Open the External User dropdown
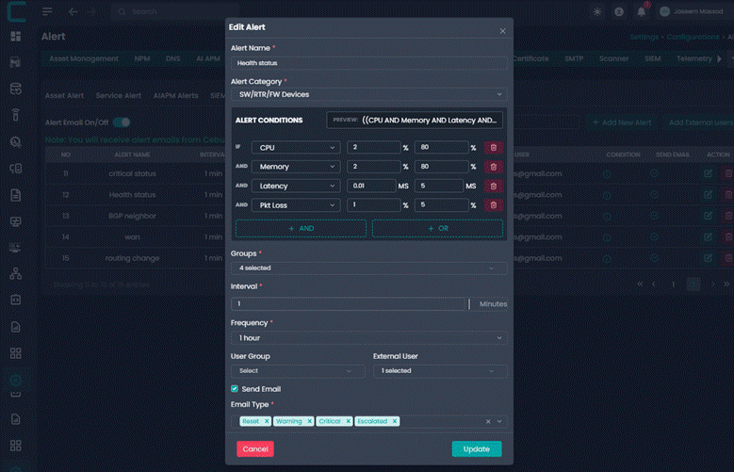734x472 pixels. 440,371
